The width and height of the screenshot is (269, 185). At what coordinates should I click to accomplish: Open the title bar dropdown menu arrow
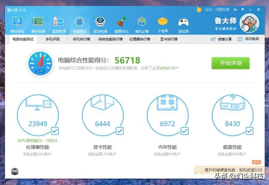(243, 9)
